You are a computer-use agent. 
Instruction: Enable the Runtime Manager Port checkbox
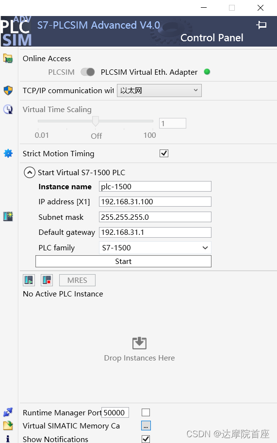(x=146, y=412)
